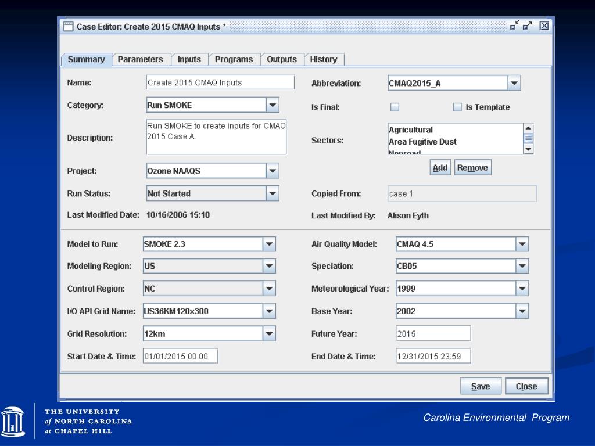
Task: Save the case with Save button
Action: (481, 386)
